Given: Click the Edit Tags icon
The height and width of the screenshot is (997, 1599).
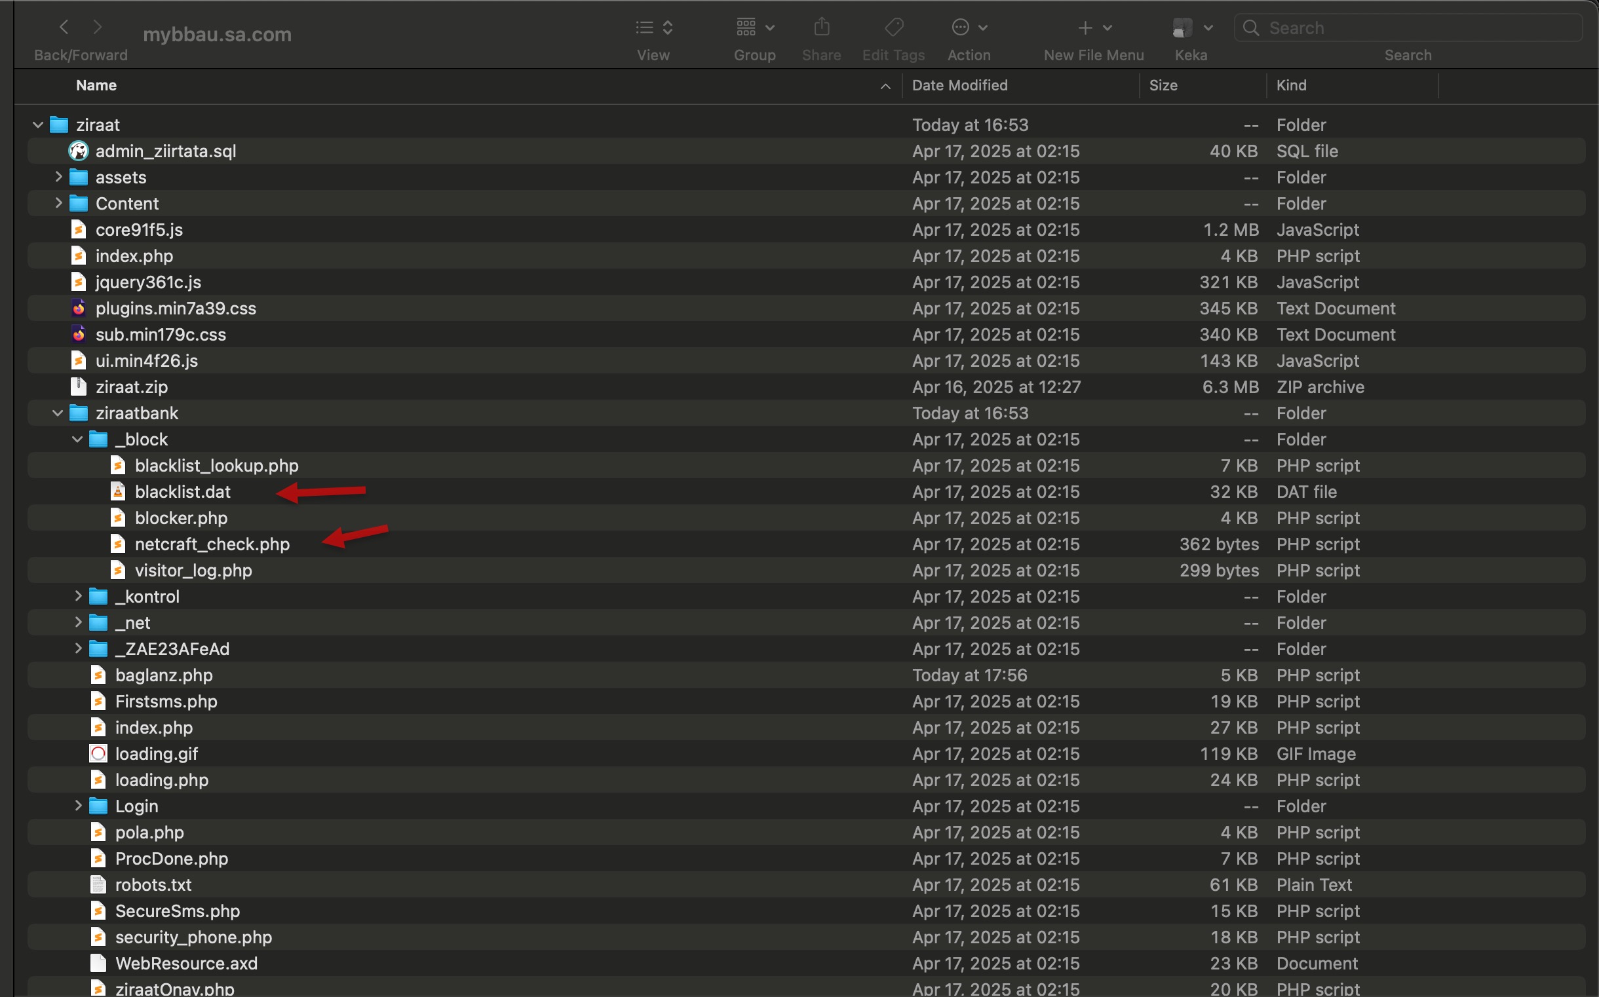Looking at the screenshot, I should click(x=894, y=27).
